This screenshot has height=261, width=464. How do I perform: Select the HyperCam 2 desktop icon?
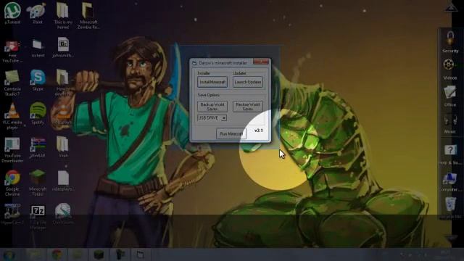[12, 214]
